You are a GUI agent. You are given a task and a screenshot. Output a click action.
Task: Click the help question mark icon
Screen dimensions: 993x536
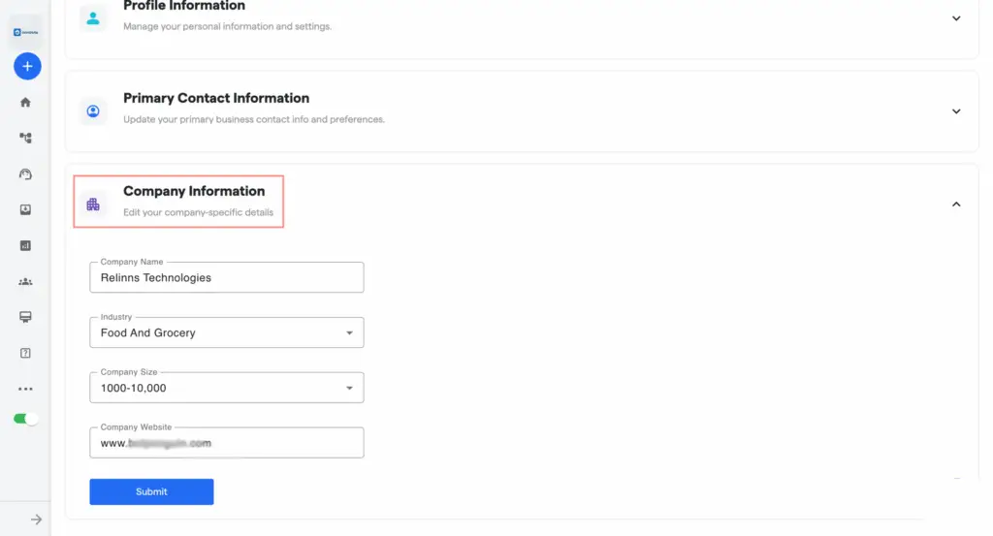pos(26,353)
